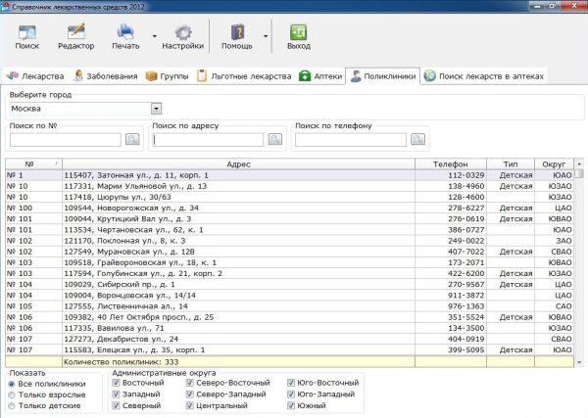Open the Редактор toolbar icon

pyautogui.click(x=76, y=37)
